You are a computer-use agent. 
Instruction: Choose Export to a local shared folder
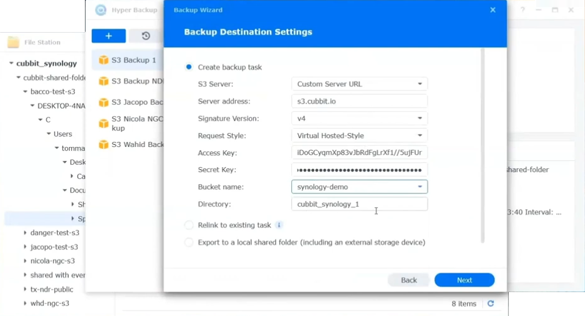(x=189, y=242)
